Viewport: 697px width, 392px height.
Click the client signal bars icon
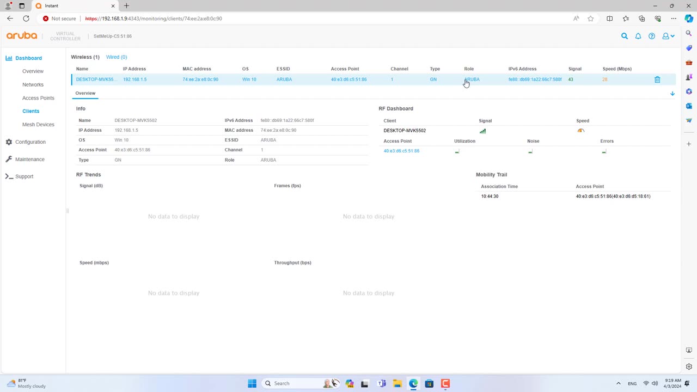click(x=482, y=131)
